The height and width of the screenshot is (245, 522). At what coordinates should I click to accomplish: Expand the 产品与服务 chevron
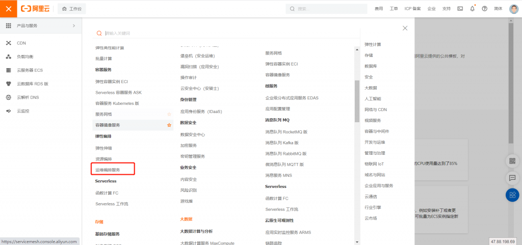74,25
